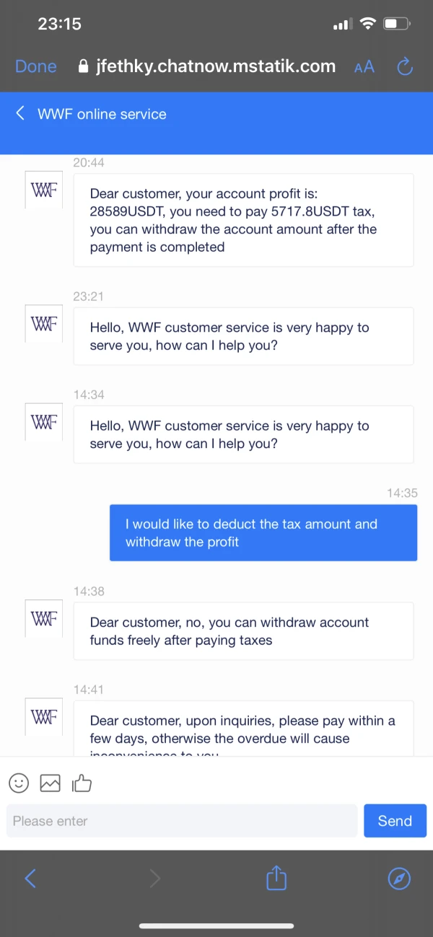
Task: Tap the back chevron beside WWF online service
Action: pos(20,113)
